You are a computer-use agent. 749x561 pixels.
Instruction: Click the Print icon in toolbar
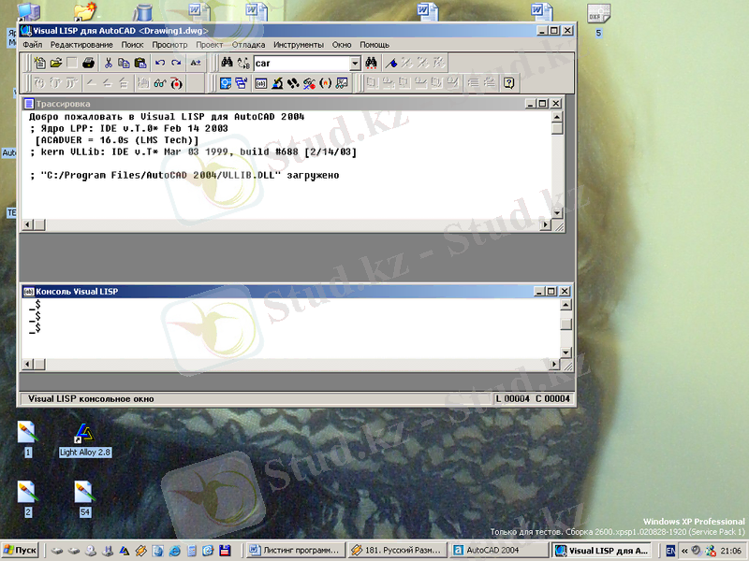(x=88, y=63)
